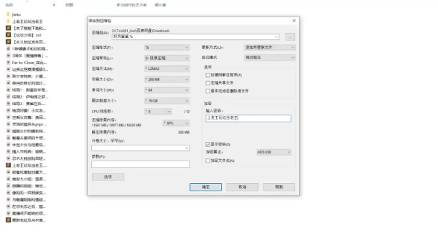Enable 压缩共享文件 (compress shared files) checkbox
The image size is (438, 232).
[208, 83]
